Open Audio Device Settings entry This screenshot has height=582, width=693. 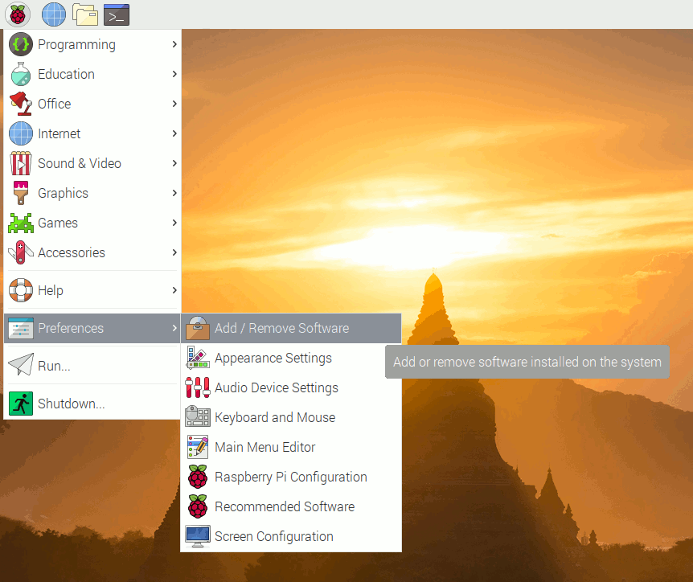click(291, 387)
